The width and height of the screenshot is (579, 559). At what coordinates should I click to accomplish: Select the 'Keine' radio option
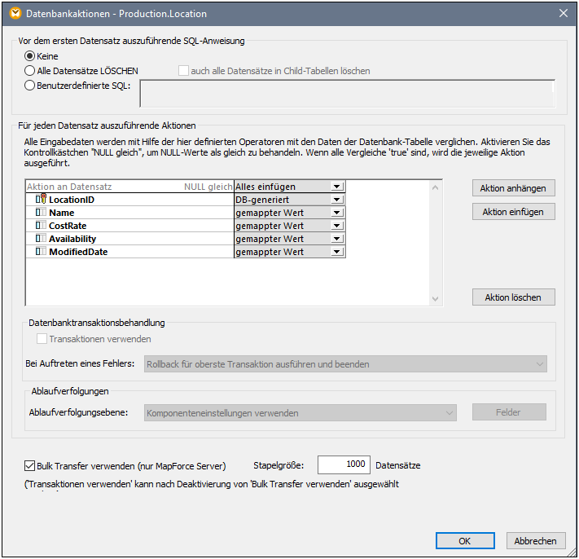click(x=31, y=56)
